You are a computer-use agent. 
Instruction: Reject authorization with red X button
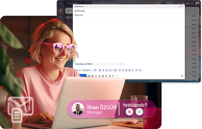[x=130, y=112]
